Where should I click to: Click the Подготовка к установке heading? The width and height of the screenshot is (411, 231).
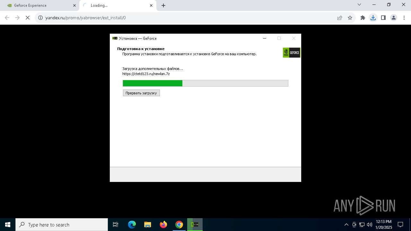pos(141,49)
